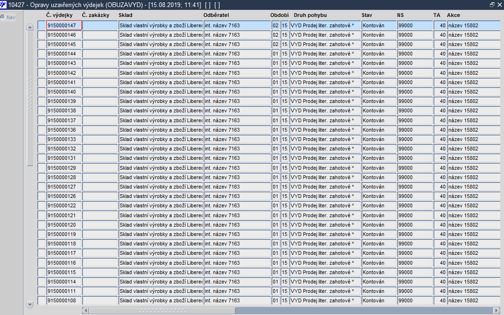Image resolution: width=504 pixels, height=315 pixels.
Task: Click issue number field 9150000126
Action: [64, 196]
